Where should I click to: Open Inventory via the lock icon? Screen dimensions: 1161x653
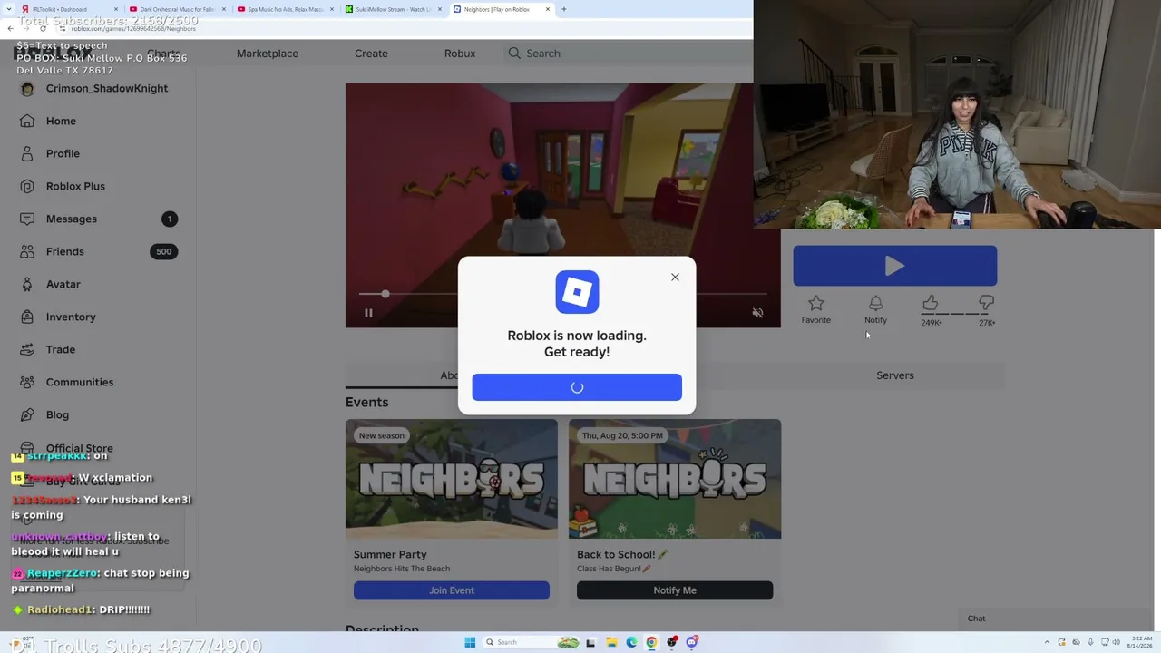[27, 317]
